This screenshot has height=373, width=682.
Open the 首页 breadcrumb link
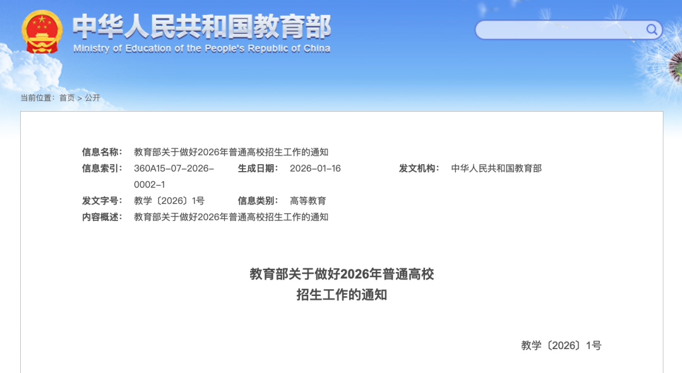click(x=67, y=98)
